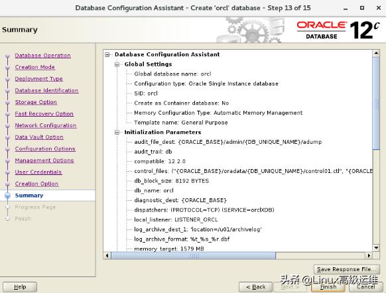Jump to Database Identification step

pyautogui.click(x=46, y=90)
